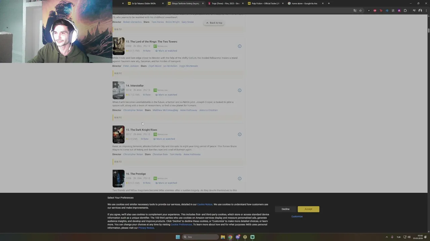Viewport: 430px width, 241px height.
Task: Open the title '15. The Dark Knight Rises'
Action: point(141,130)
